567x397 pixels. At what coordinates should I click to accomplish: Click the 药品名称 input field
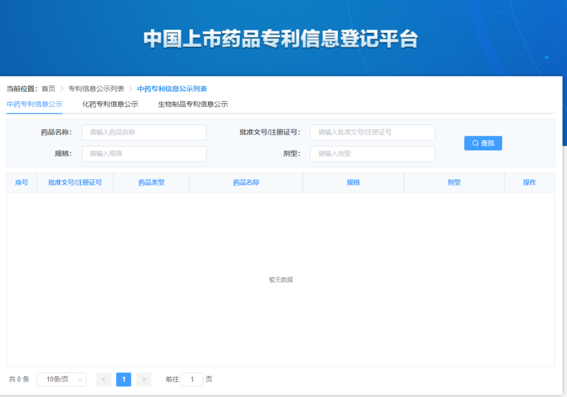144,133
